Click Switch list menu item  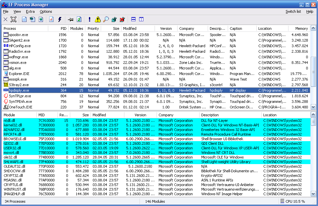coord(293,11)
